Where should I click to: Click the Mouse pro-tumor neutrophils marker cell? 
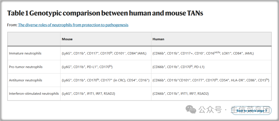click(x=87, y=67)
